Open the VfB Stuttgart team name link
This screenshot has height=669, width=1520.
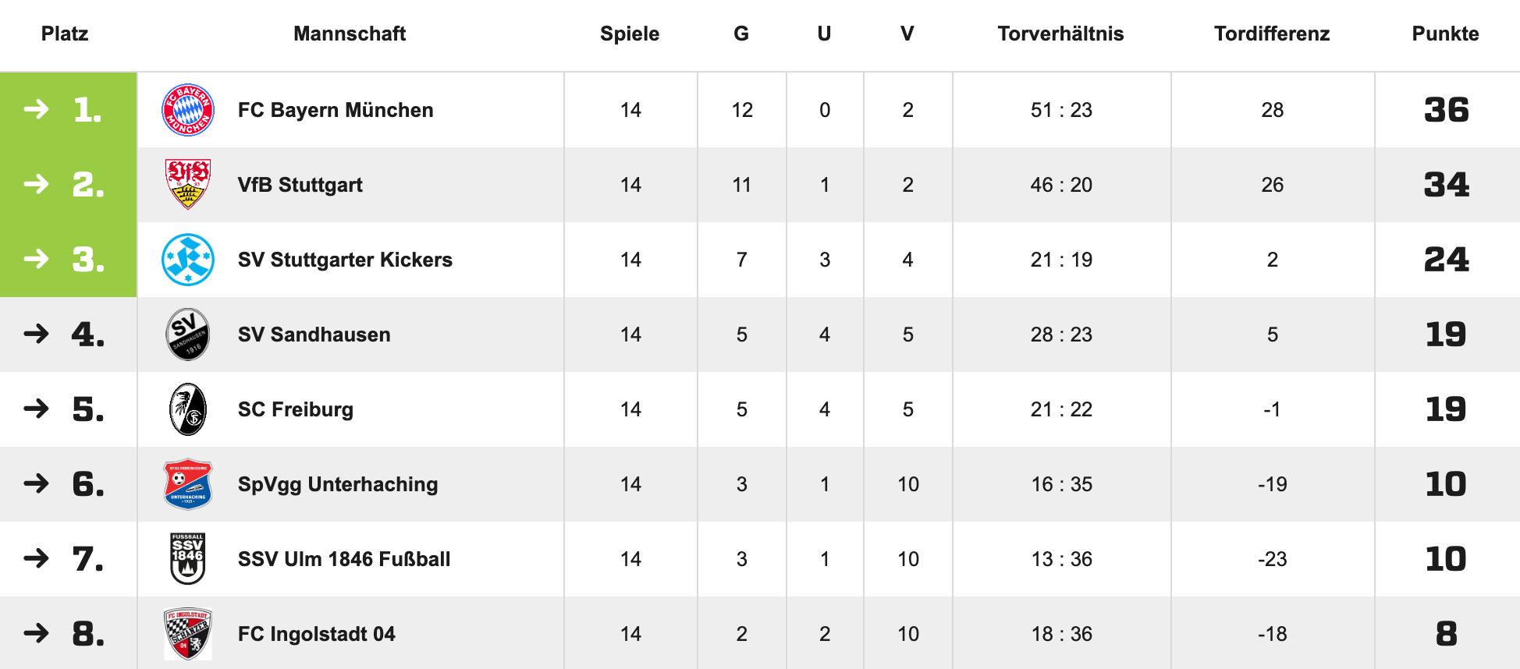(300, 185)
